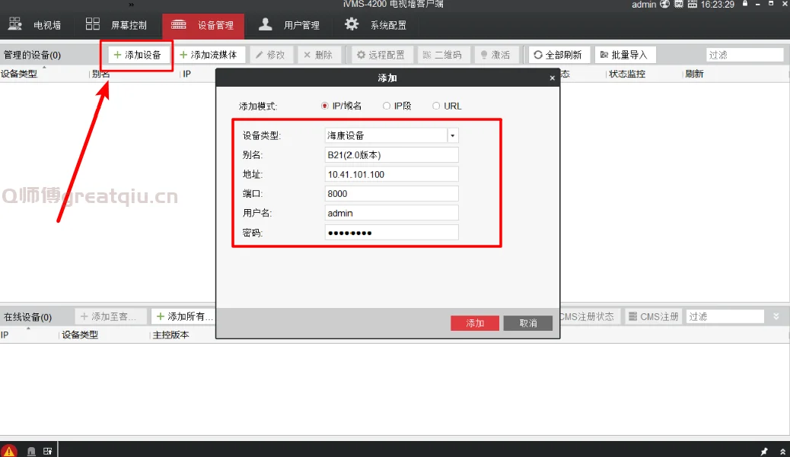Click 全部刷新 refresh all button

pos(557,55)
